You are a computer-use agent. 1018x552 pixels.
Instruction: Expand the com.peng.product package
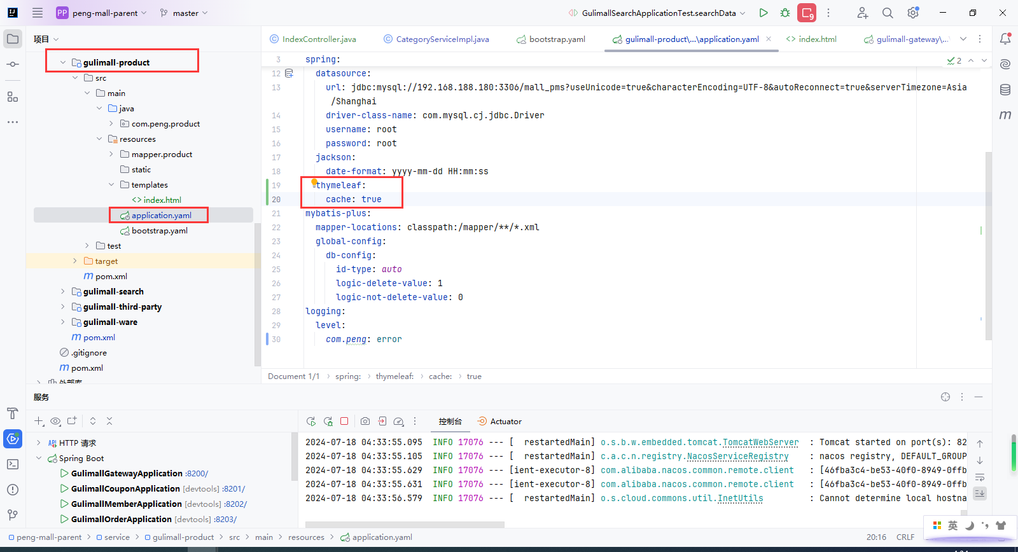111,123
